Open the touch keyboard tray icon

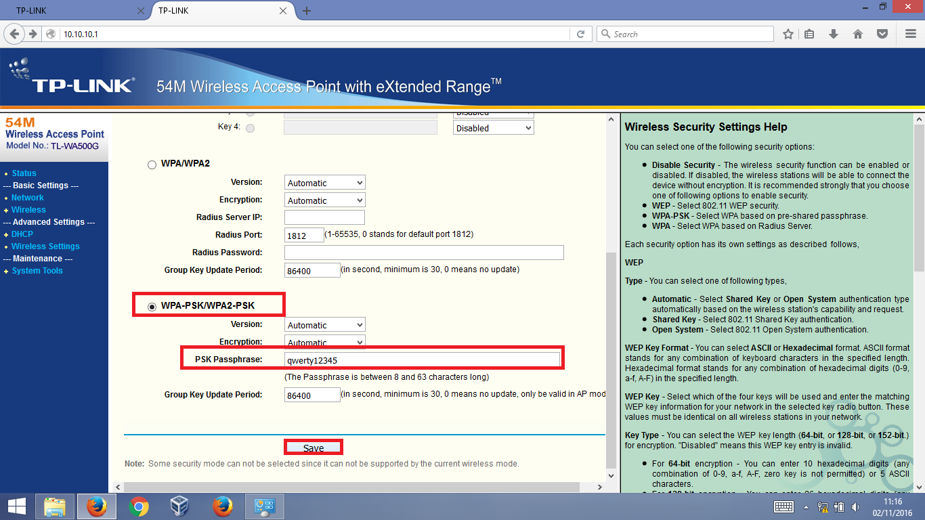784,506
